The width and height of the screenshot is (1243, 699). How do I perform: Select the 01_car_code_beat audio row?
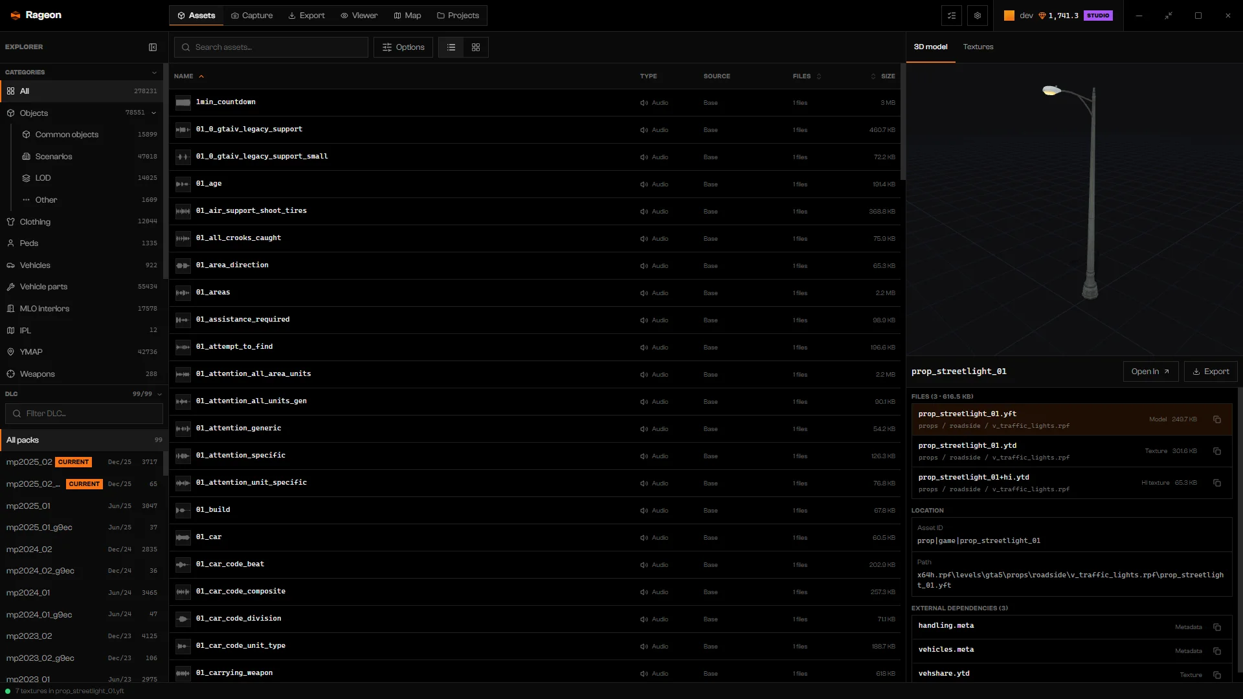click(x=535, y=565)
